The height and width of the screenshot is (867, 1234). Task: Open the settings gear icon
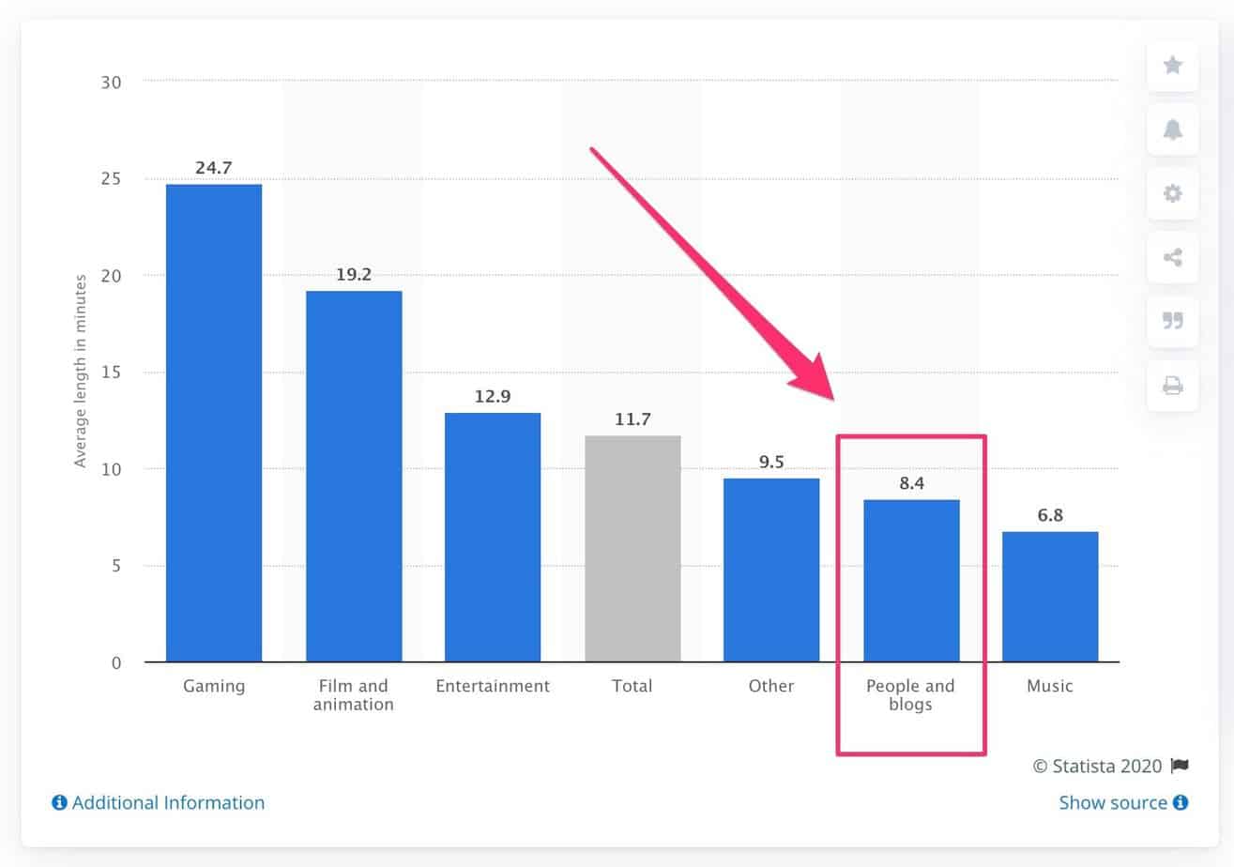(1171, 194)
